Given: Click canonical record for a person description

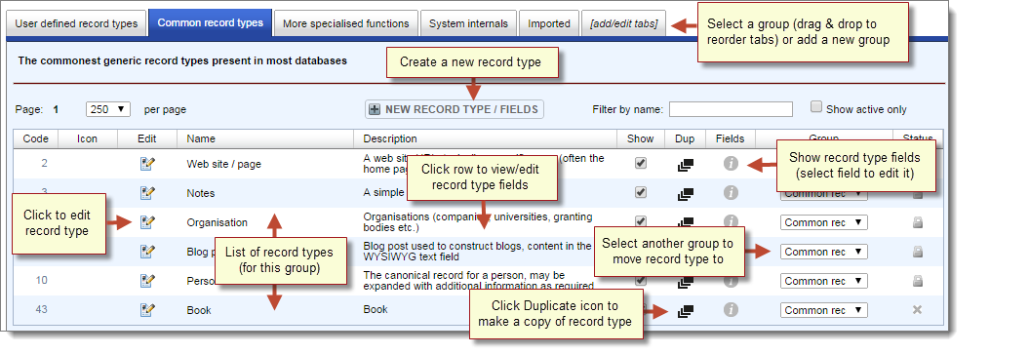Looking at the screenshot, I should point(478,280).
